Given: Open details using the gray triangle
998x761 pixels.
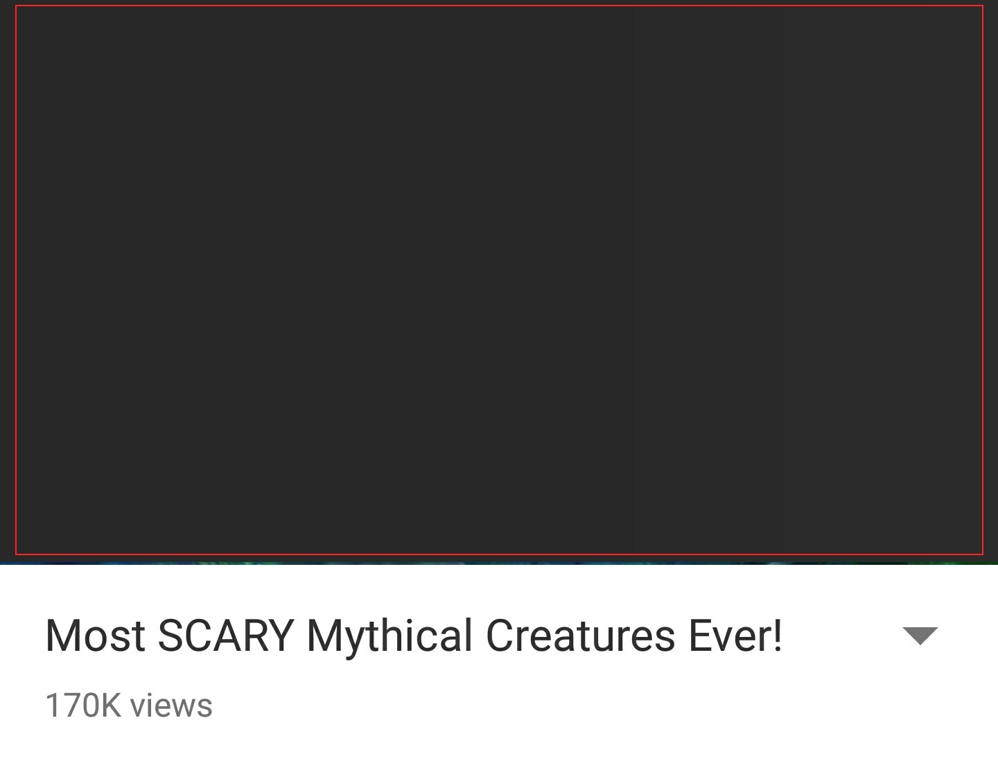Looking at the screenshot, I should [920, 636].
